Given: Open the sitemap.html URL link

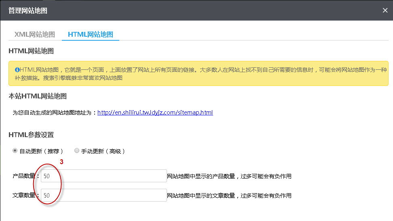Looking at the screenshot, I should click(x=155, y=113).
